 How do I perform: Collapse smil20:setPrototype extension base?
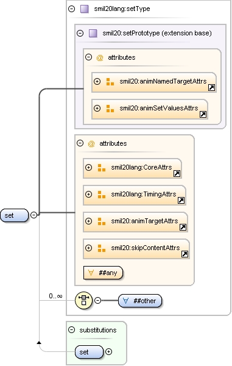[x=80, y=33]
